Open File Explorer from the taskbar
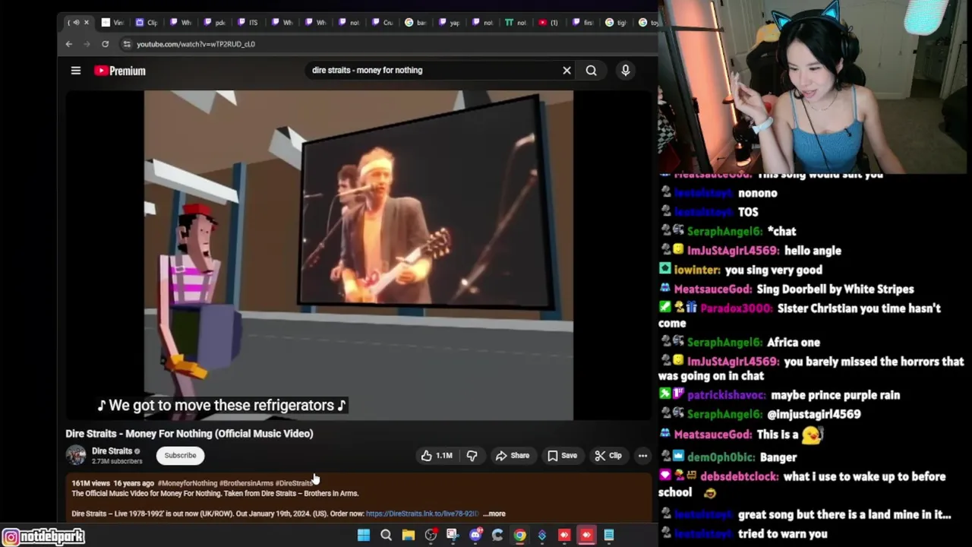The height and width of the screenshot is (547, 972). [x=408, y=535]
